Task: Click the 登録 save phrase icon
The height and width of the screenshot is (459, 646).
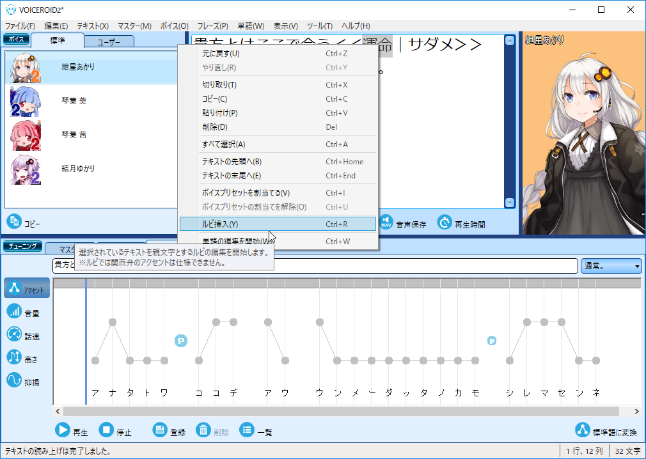Action: [160, 430]
